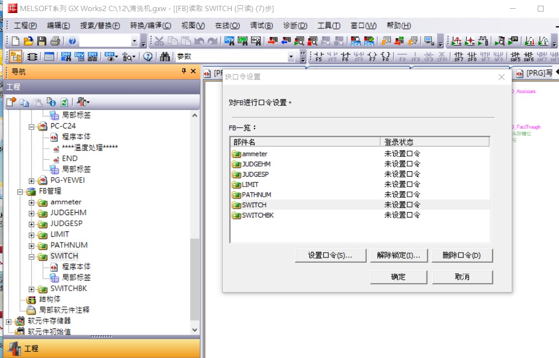Click the new data icon in navigation toolbar

(11, 102)
